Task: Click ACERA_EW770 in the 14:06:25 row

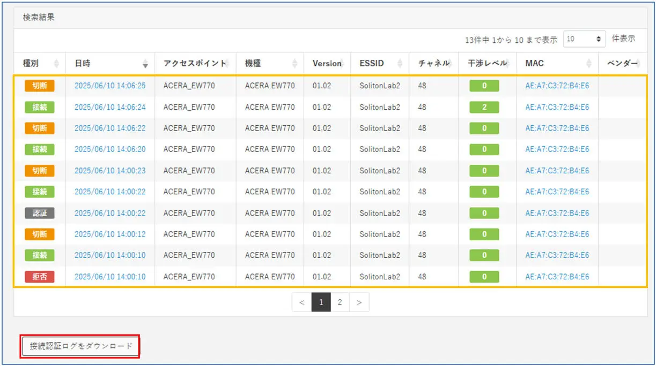Action: click(x=189, y=86)
